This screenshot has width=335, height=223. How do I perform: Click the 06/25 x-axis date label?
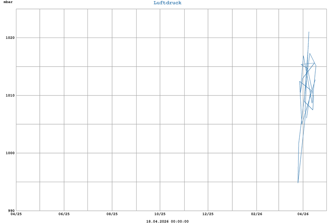pos(64,214)
